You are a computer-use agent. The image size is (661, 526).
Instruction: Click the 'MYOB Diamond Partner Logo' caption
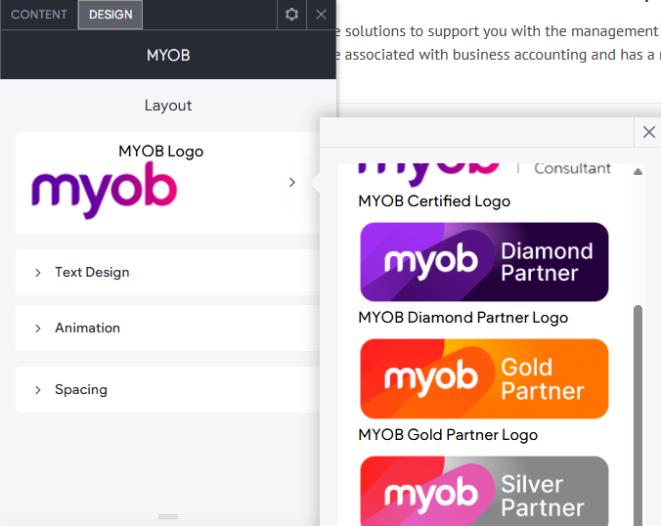pyautogui.click(x=463, y=318)
